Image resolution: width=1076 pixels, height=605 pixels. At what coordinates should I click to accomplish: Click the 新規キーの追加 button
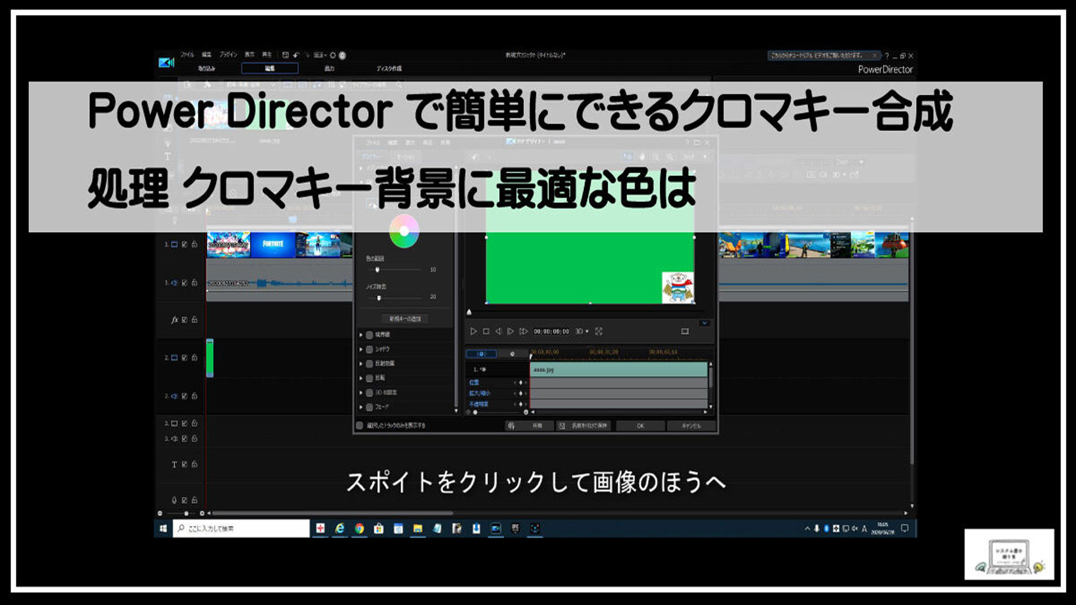coord(405,319)
